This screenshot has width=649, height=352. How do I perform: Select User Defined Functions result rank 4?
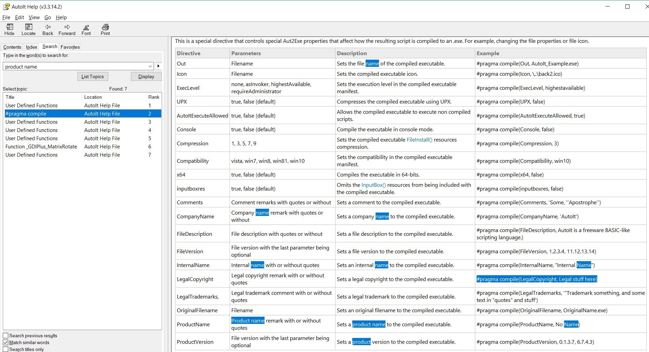click(82, 130)
